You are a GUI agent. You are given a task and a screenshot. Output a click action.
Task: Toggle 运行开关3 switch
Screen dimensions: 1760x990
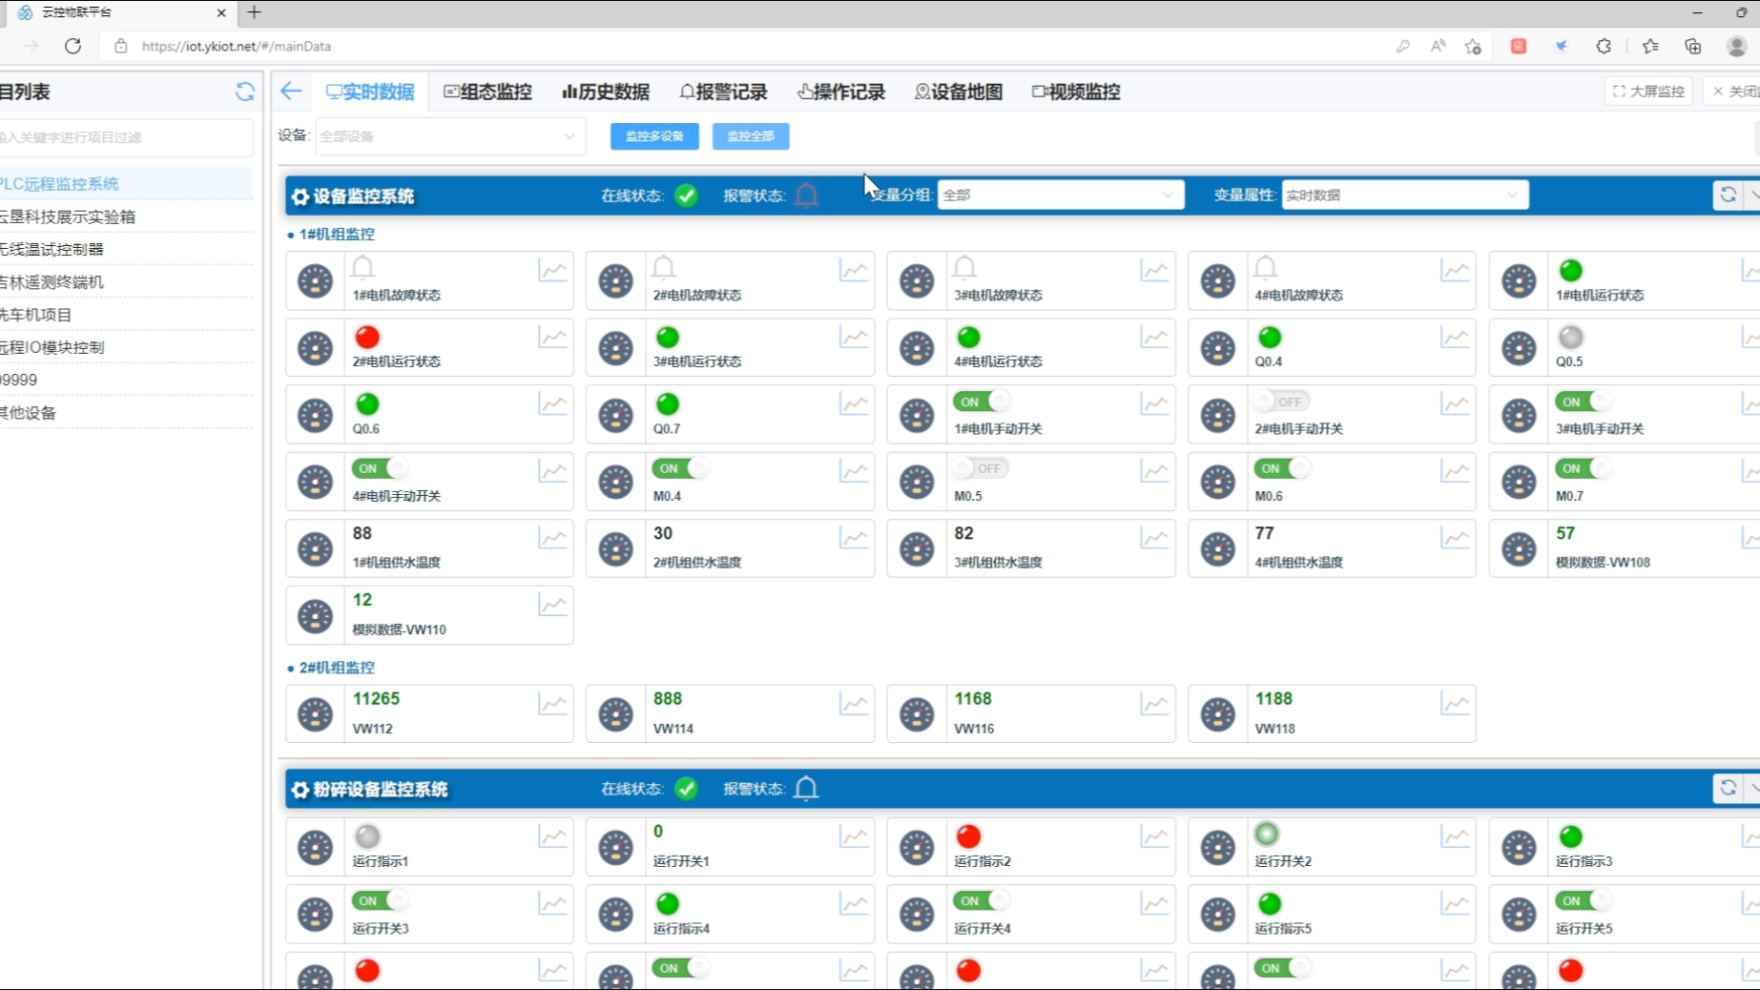(380, 900)
